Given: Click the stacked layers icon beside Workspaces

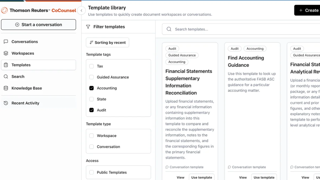Looking at the screenshot, I should coord(6,53).
